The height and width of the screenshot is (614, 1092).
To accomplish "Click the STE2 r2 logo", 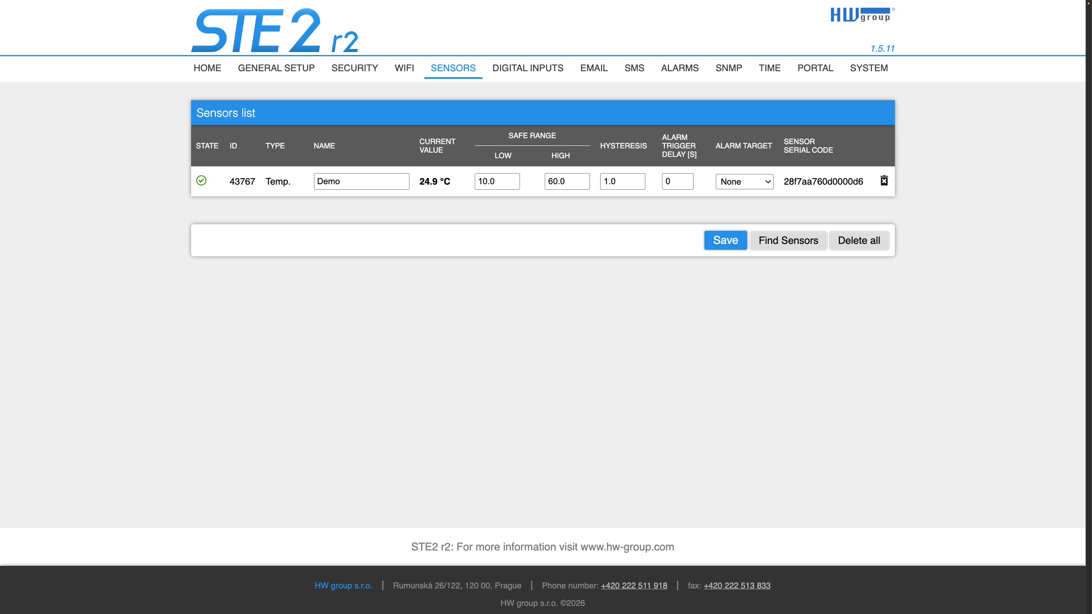I will [275, 31].
